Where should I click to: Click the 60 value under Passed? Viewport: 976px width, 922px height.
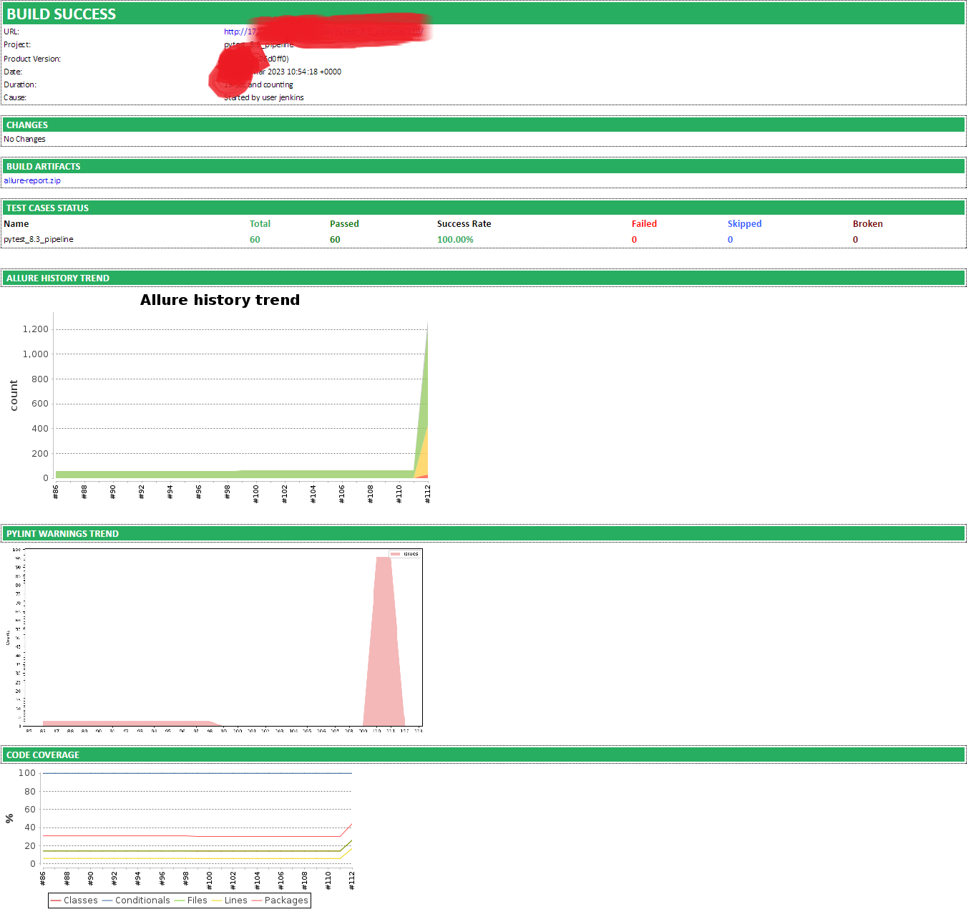335,239
